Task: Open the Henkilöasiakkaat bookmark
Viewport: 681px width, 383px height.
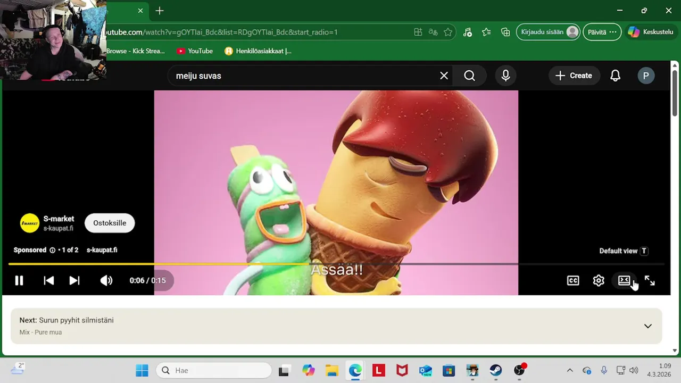Action: click(x=258, y=51)
